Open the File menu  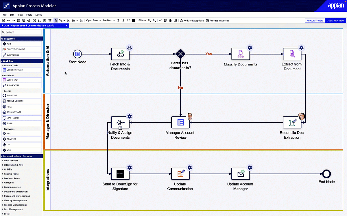[x=5, y=15]
